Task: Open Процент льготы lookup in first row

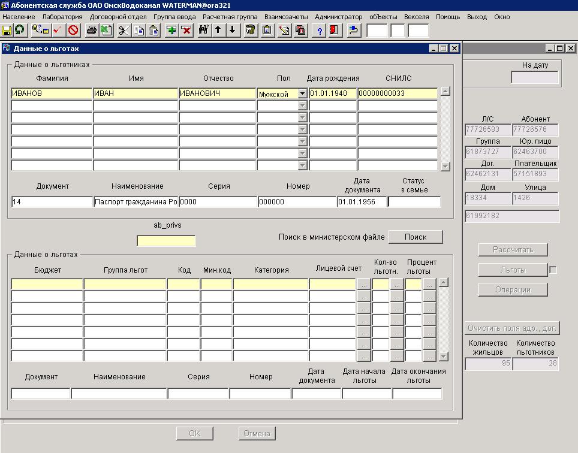Action: (x=429, y=285)
